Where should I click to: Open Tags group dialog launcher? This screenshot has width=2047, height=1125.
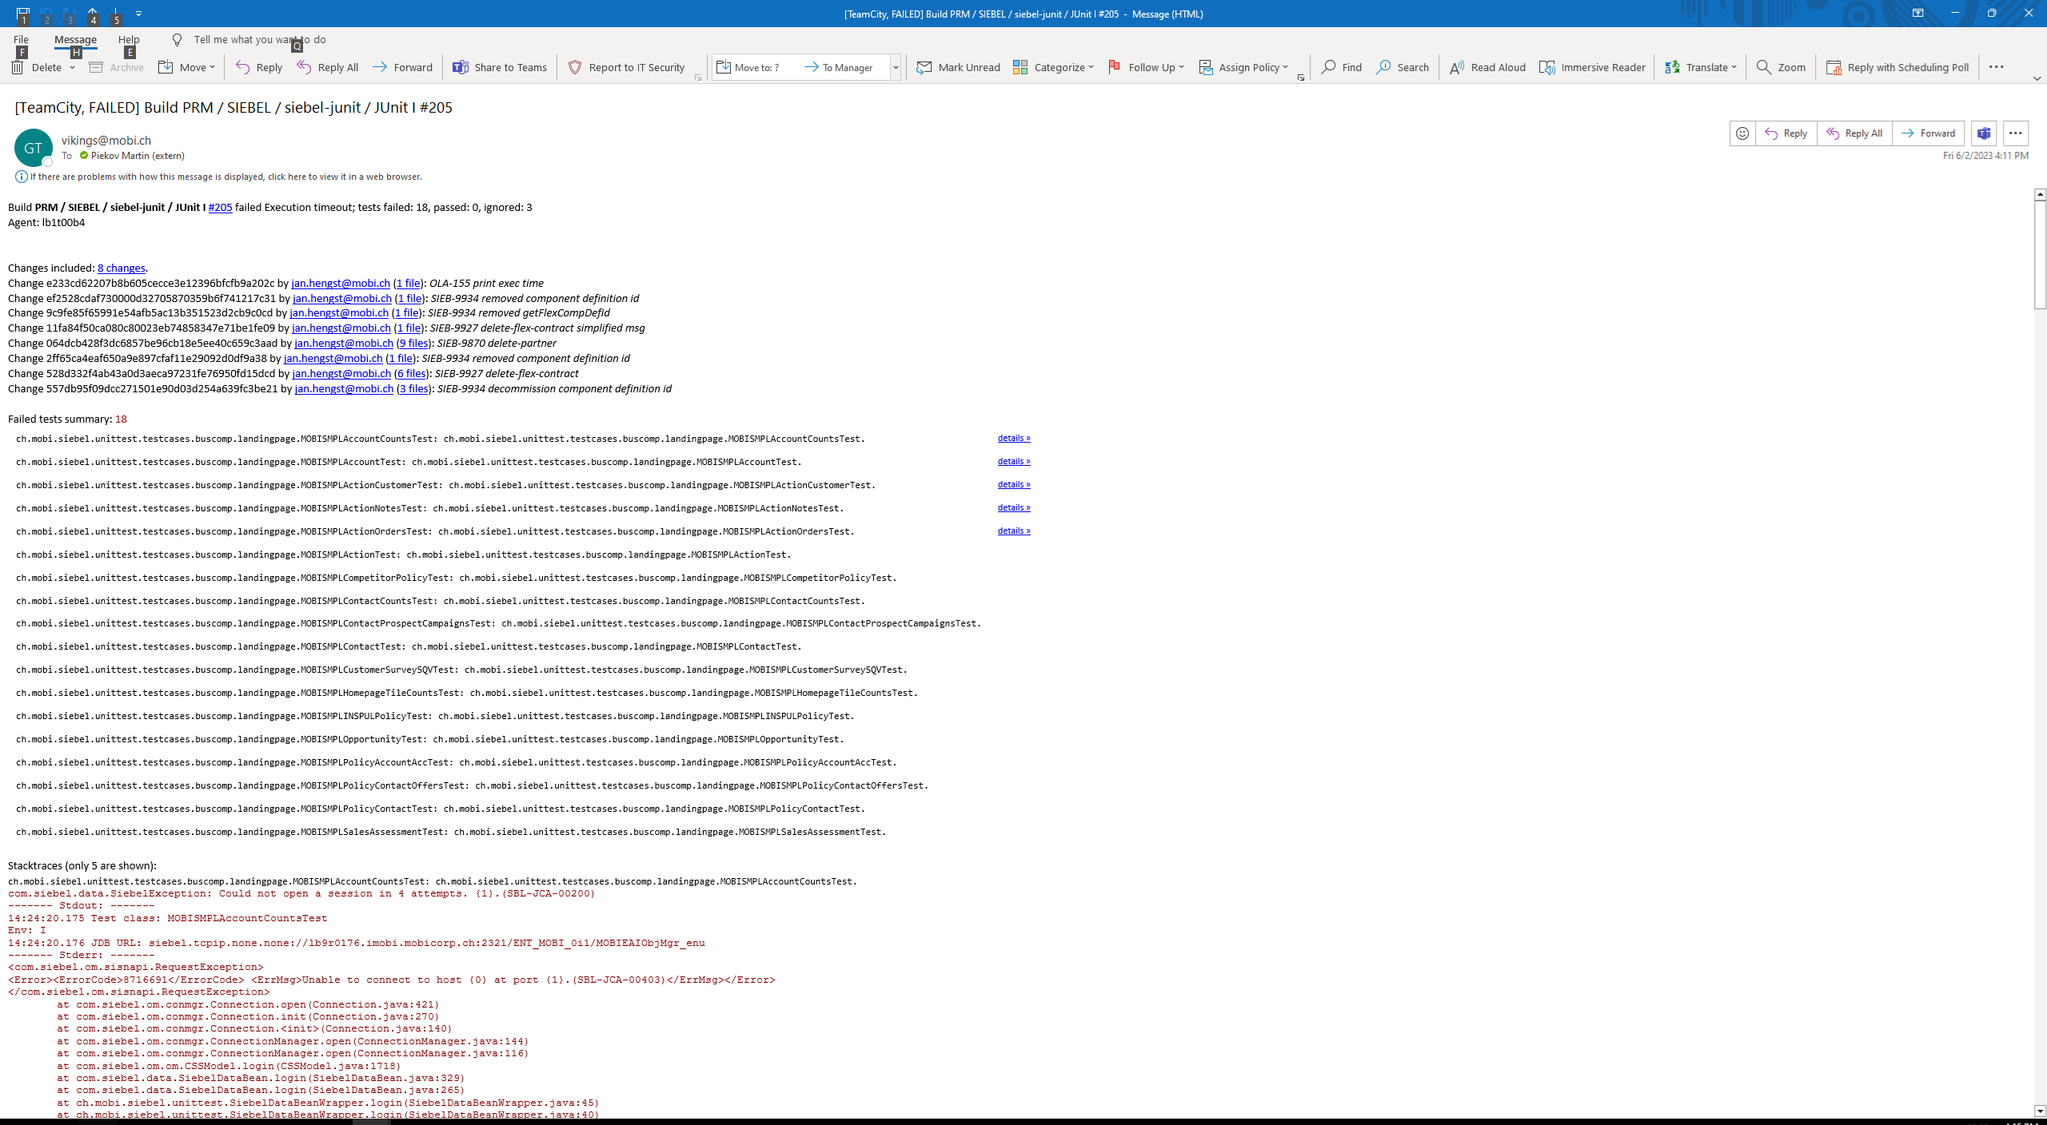[x=1301, y=78]
